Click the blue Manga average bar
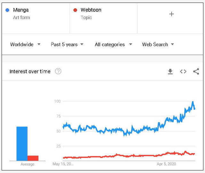Screen dimensions: 205x173 coord(22,144)
